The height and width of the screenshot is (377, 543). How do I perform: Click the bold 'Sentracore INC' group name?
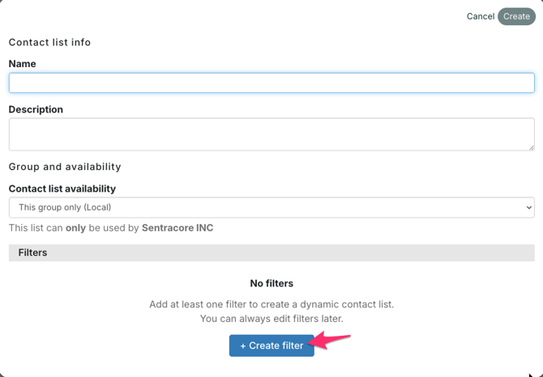pyautogui.click(x=177, y=228)
